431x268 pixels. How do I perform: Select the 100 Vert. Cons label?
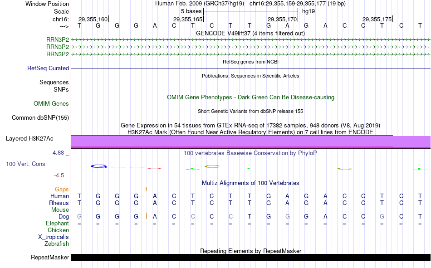tap(25, 164)
